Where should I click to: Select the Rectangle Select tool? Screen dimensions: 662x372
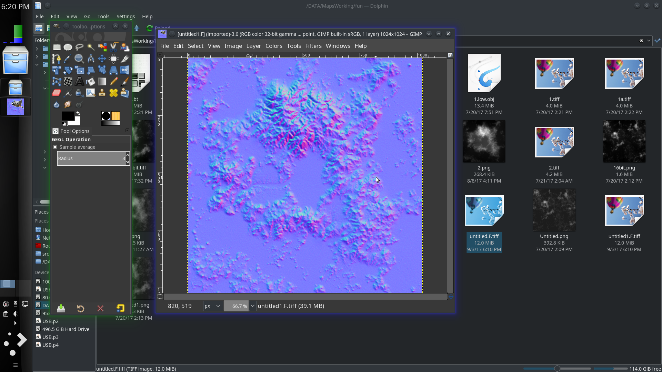57,47
